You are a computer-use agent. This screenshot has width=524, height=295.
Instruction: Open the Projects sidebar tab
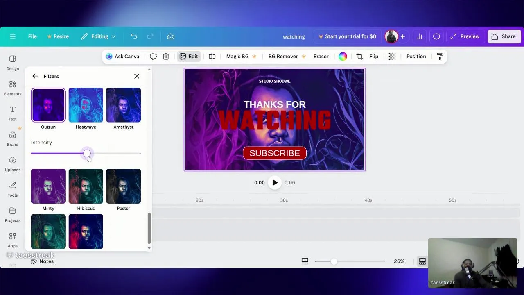13,215
